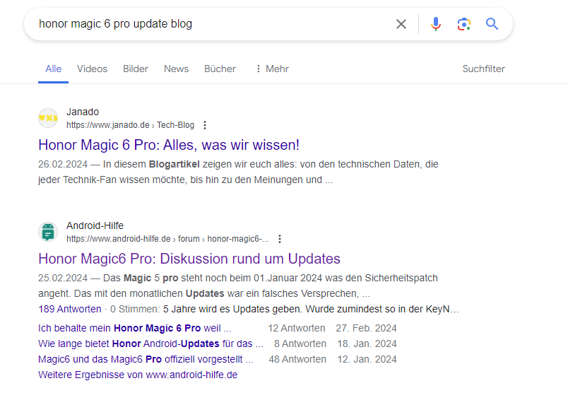The width and height of the screenshot is (568, 405).
Task: Click the Janado site name label
Action: point(83,112)
